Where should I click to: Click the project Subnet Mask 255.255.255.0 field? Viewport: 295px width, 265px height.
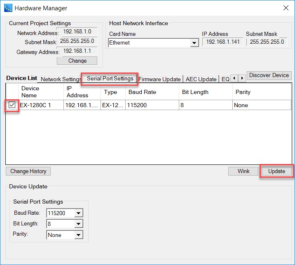click(77, 41)
